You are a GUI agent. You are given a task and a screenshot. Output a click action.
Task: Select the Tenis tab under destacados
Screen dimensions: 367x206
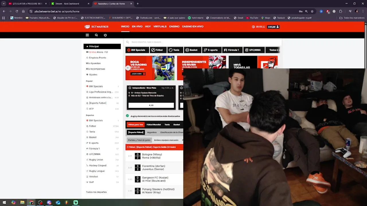167,125
